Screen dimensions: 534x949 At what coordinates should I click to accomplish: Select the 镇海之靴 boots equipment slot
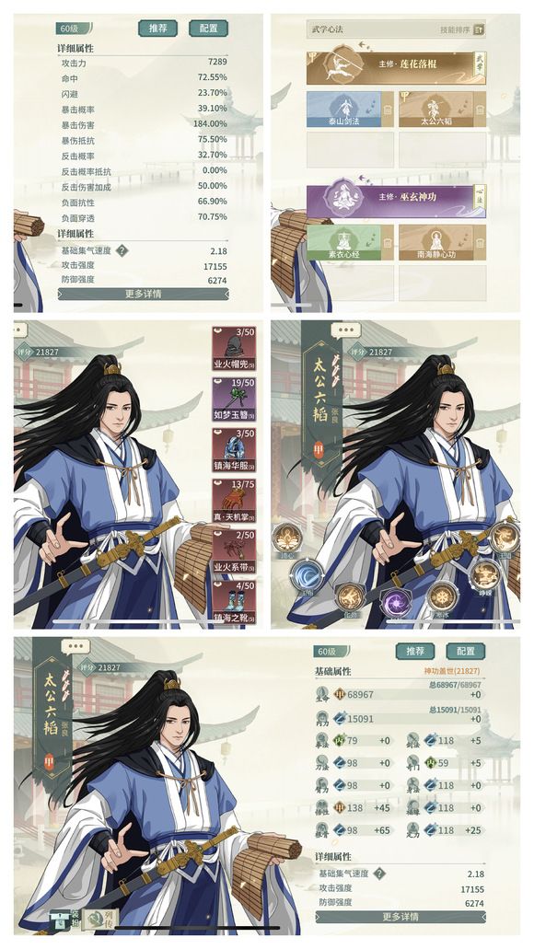(234, 602)
